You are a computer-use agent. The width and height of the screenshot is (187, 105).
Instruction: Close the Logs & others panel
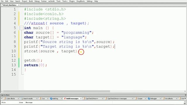point(186,95)
